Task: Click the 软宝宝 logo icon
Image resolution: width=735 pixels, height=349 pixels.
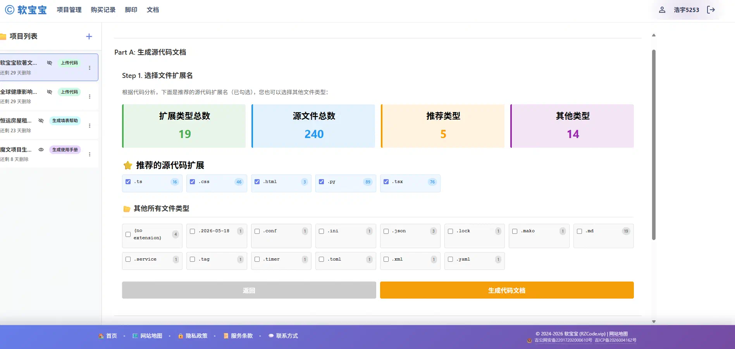Action: (10, 10)
